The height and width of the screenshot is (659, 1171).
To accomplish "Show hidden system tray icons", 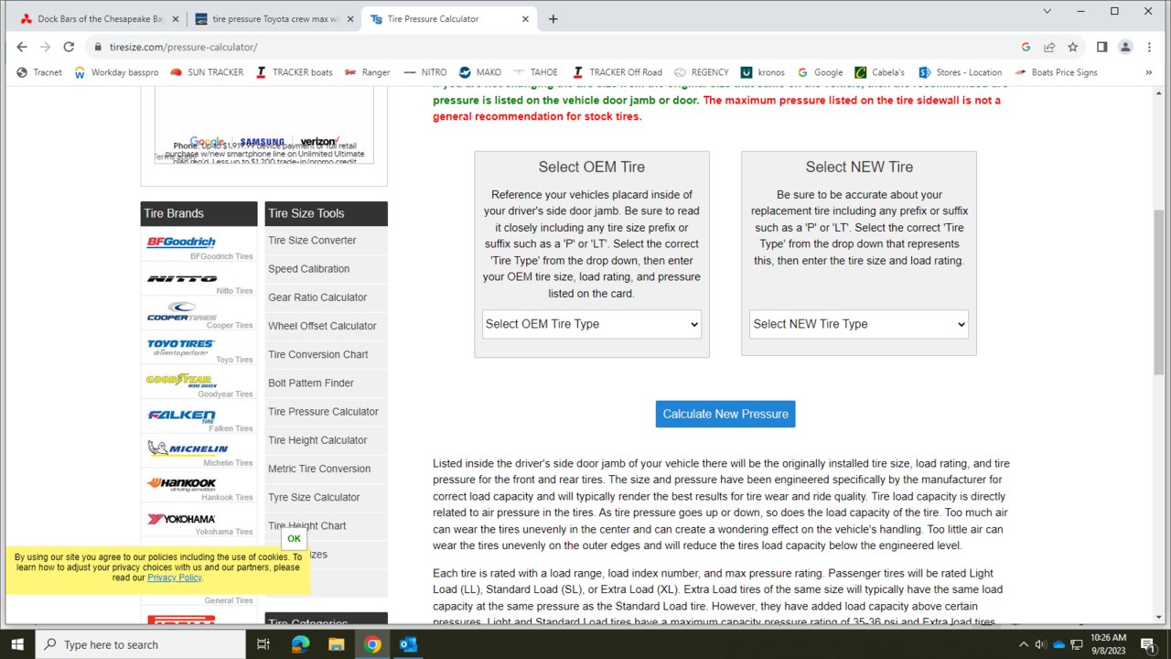I will click(1023, 644).
